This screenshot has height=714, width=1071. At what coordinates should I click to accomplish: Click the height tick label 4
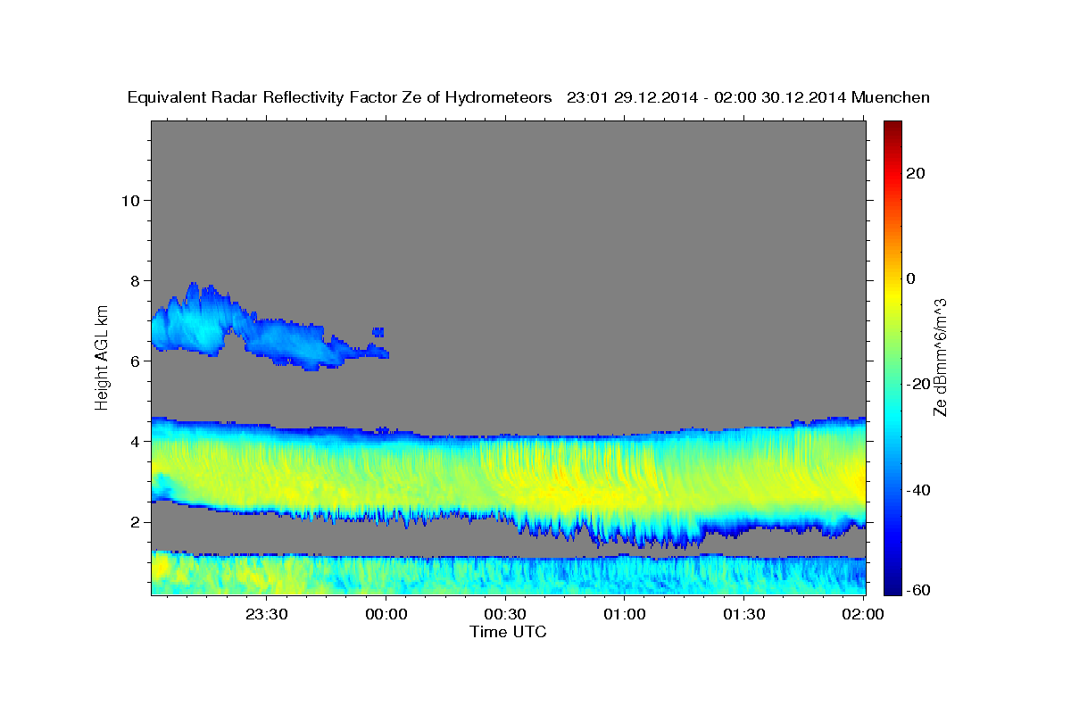134,441
